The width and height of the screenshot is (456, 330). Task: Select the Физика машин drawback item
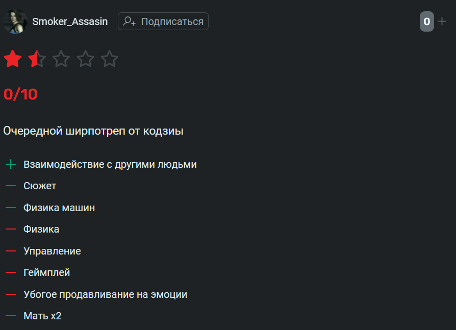coord(59,208)
